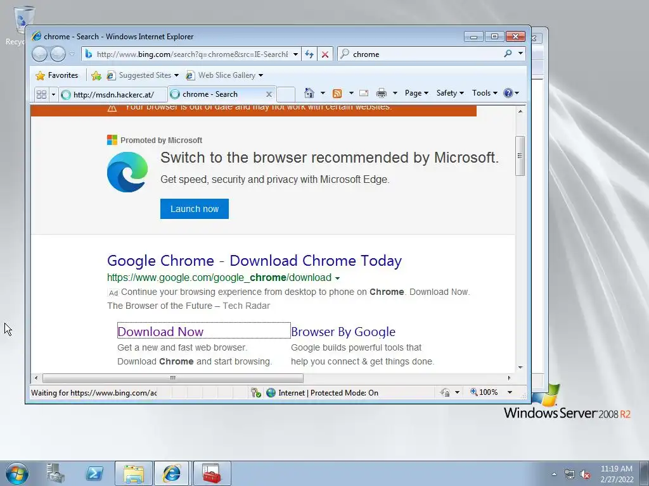
Task: Open Web Slice Gallery favorites item
Action: tap(224, 75)
